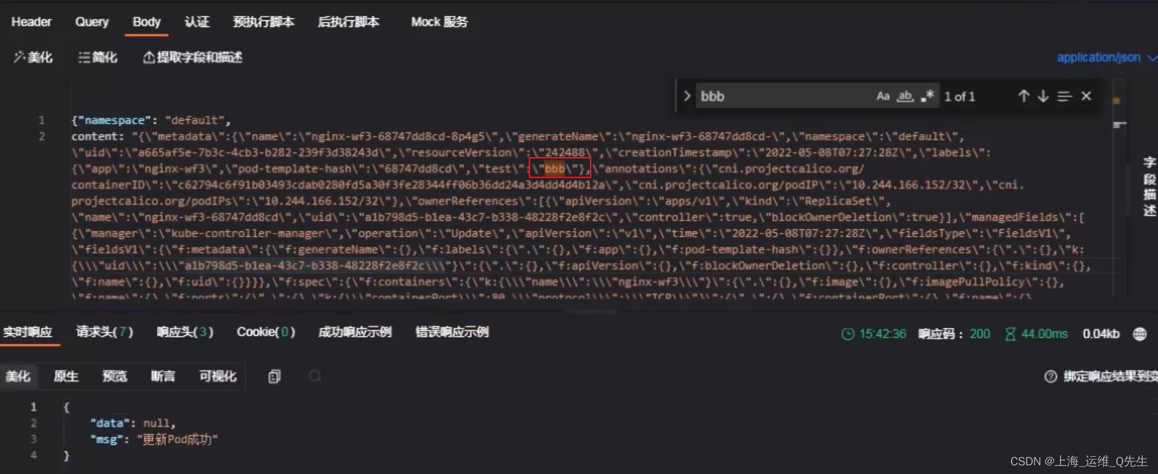Click the "data" key in response
The width and height of the screenshot is (1158, 474).
[110, 423]
